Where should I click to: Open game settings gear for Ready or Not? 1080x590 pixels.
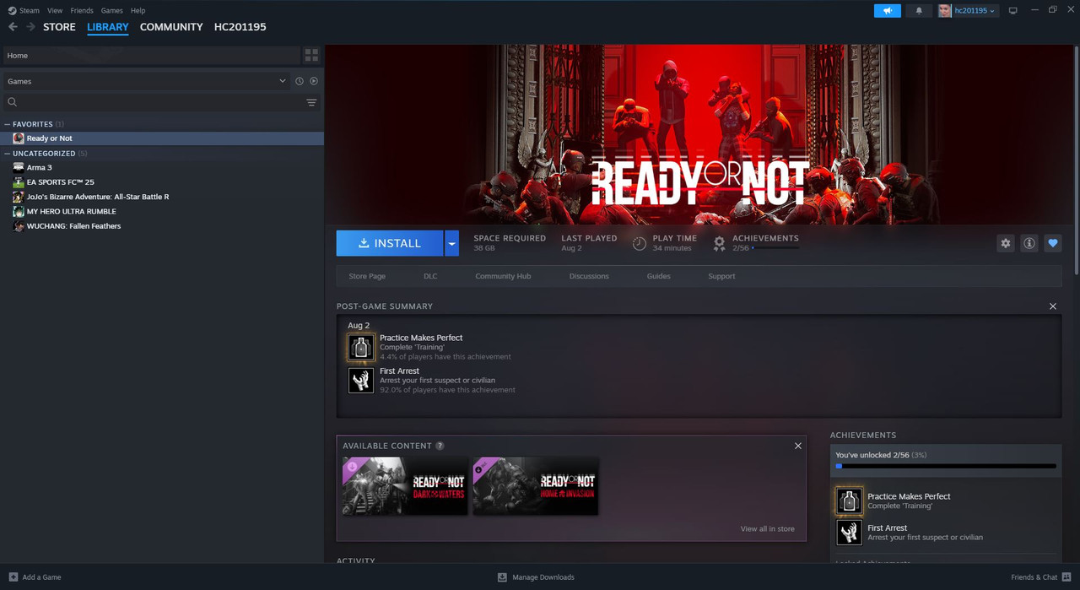point(1006,243)
